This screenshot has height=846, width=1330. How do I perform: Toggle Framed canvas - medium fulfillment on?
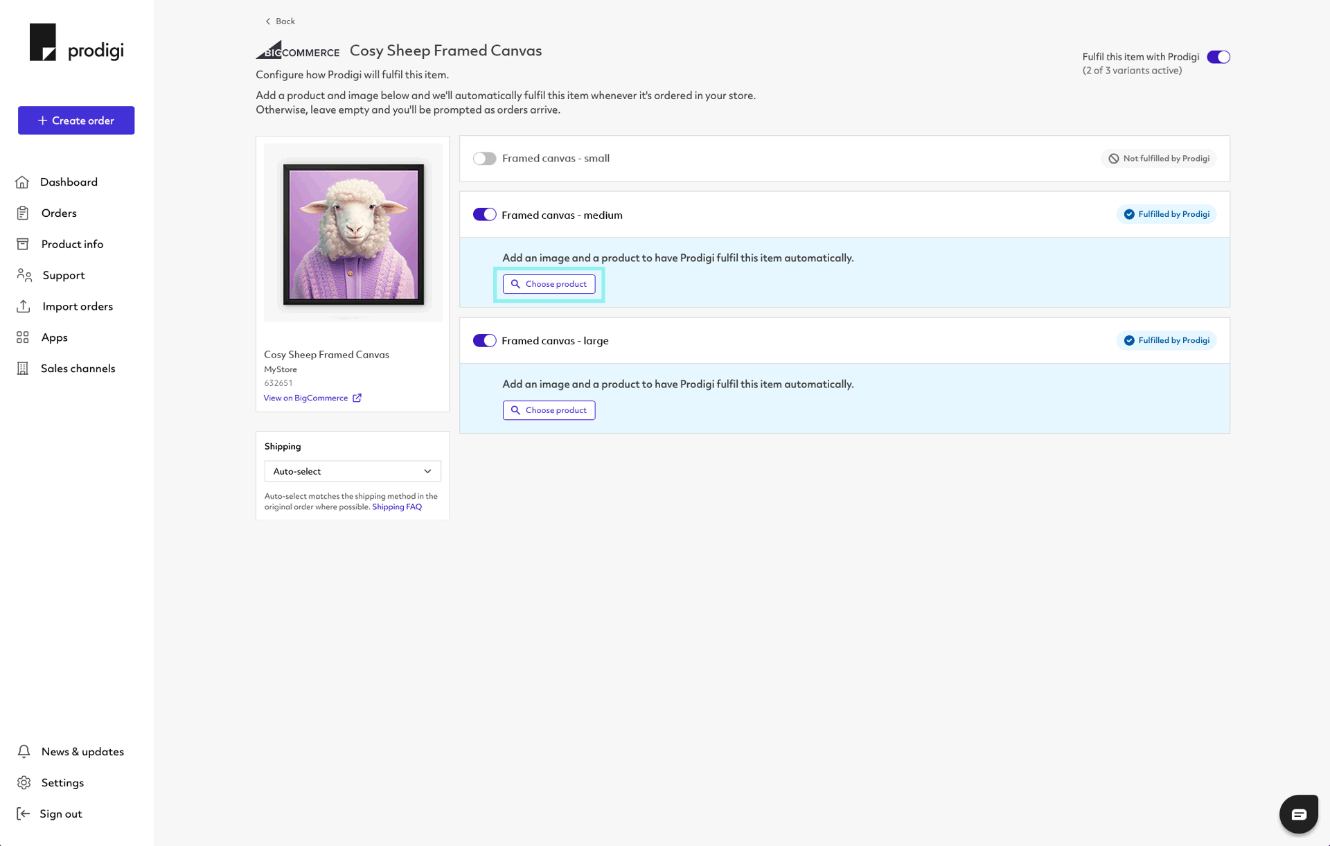(x=485, y=214)
